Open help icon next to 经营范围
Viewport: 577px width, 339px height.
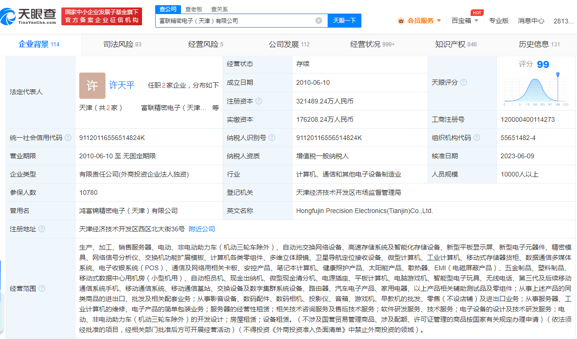(x=42, y=288)
